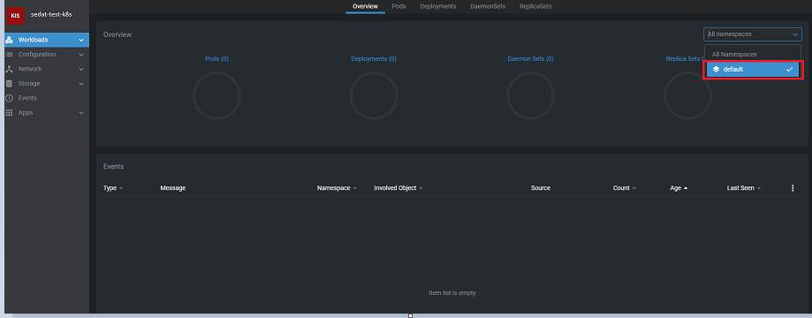Expand the Configuration menu chevron
This screenshot has width=812, height=318.
tap(81, 55)
